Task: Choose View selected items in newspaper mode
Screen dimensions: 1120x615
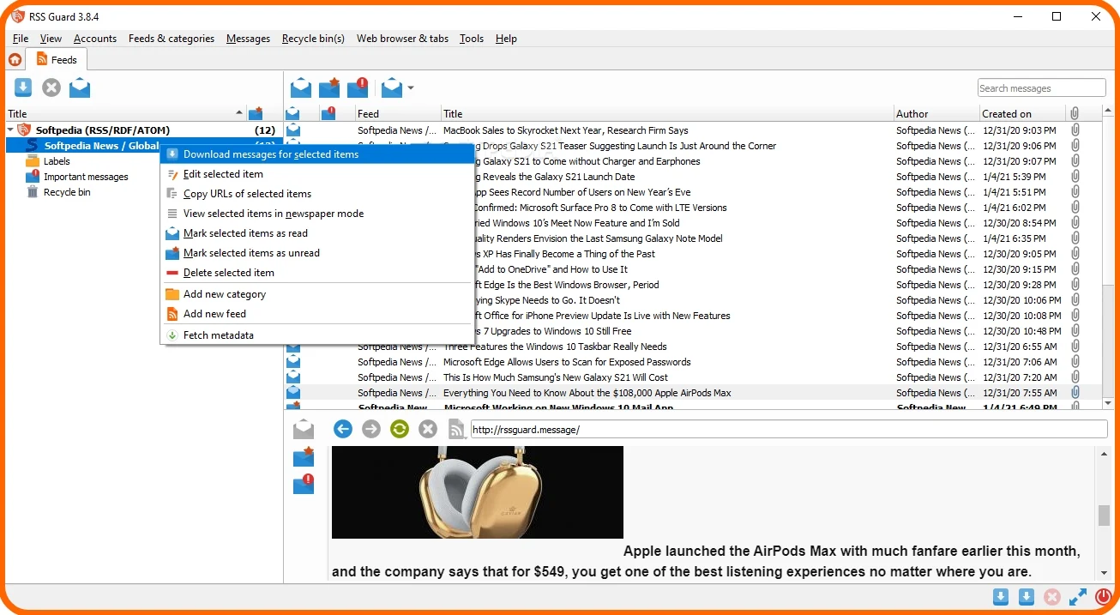Action: [x=318, y=214]
